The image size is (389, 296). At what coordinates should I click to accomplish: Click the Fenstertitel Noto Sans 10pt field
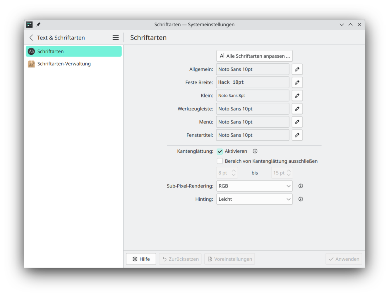(253, 135)
